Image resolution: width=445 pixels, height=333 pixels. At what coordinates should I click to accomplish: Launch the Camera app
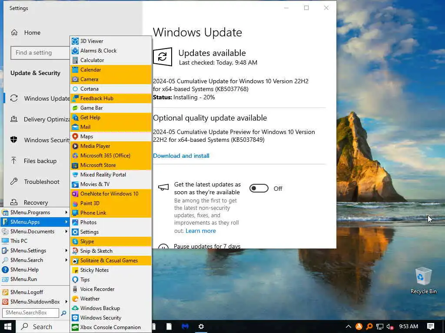111,79
